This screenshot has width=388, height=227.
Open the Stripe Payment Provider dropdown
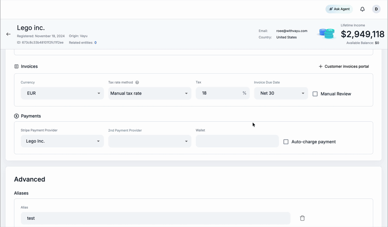[x=62, y=141]
